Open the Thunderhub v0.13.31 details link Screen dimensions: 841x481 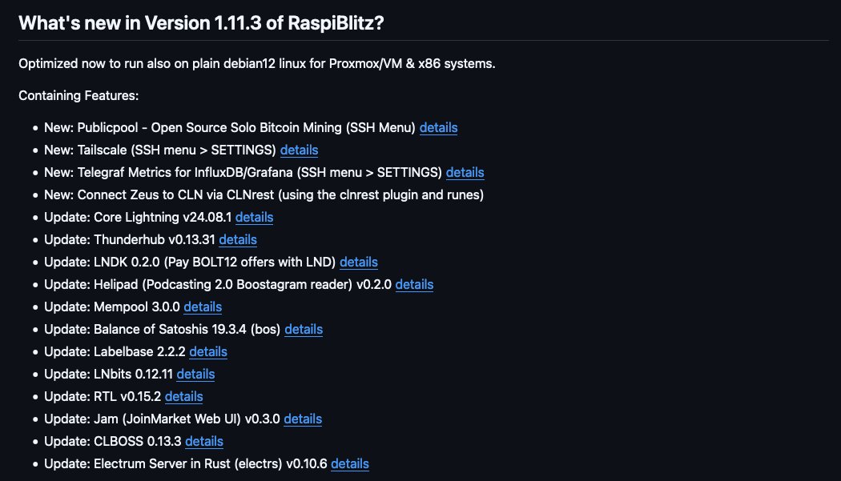pyautogui.click(x=238, y=239)
